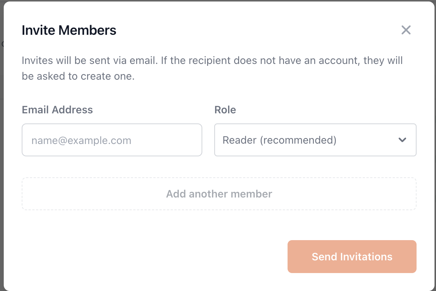
Task: Click the orange invitation submit button
Action: tap(351, 257)
